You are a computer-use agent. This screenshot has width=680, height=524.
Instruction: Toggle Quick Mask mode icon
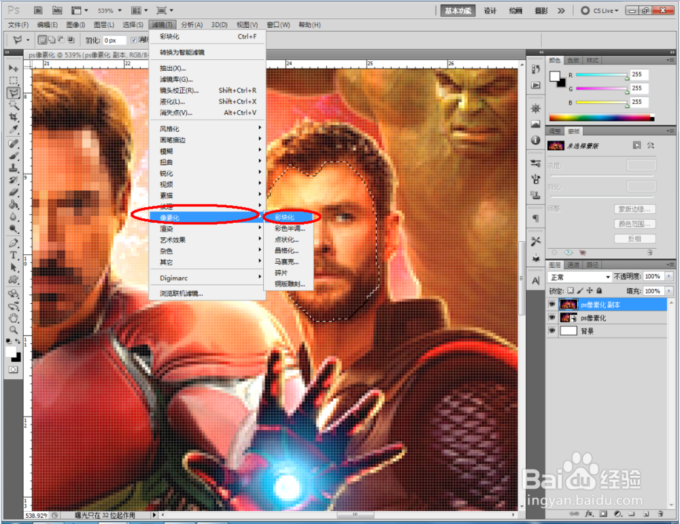tap(13, 370)
